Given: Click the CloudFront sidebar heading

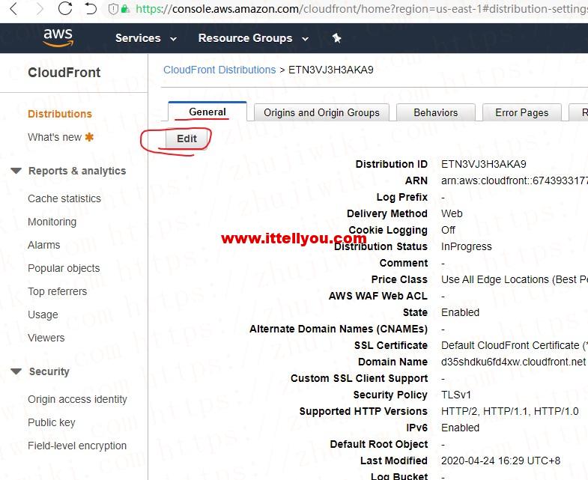Looking at the screenshot, I should pos(64,73).
